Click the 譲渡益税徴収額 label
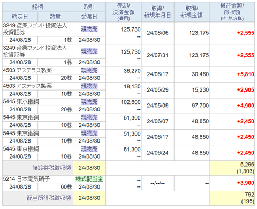257x209 pixels. pyautogui.click(x=51, y=168)
